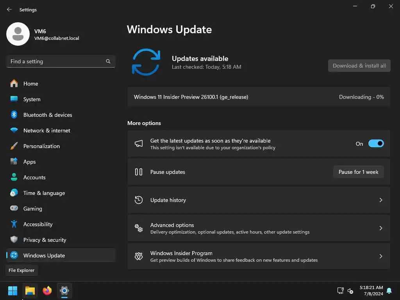Launch Firefox from the taskbar
This screenshot has width=400, height=300.
coord(47,291)
